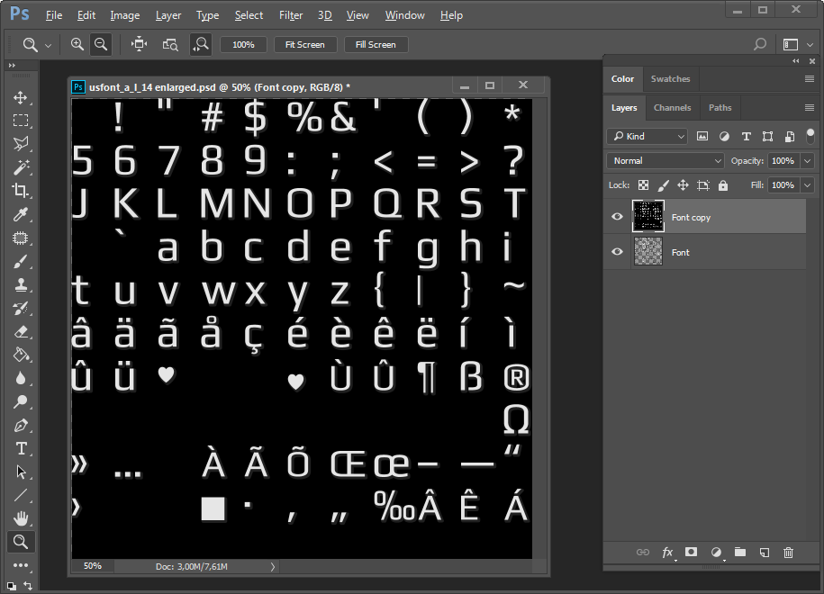This screenshot has height=594, width=824.
Task: Select the Blur tool
Action: [21, 378]
